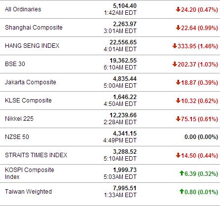This screenshot has width=220, height=206.
Task: Click the Jakarta Composite link
Action: 31,82
